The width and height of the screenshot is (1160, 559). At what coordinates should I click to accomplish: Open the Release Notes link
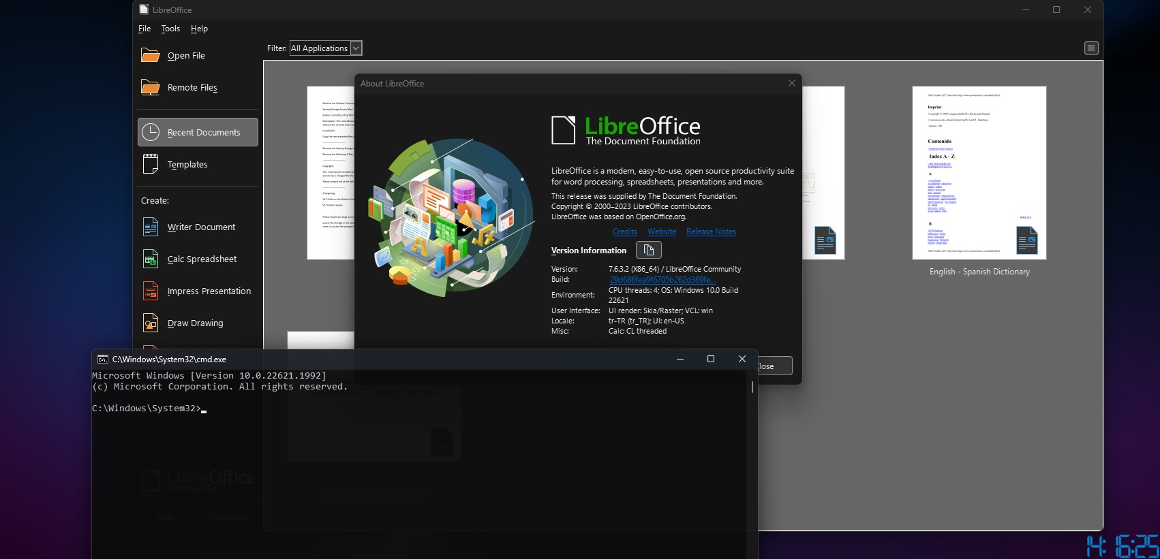point(711,231)
